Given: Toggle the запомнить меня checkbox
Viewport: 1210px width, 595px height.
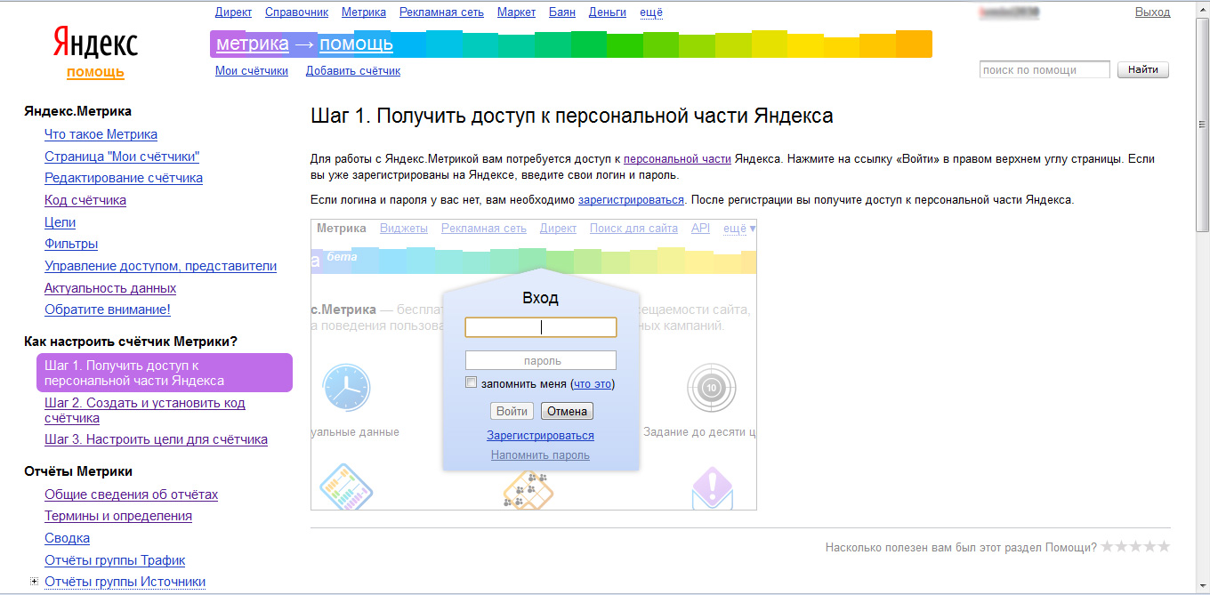Looking at the screenshot, I should [x=472, y=382].
